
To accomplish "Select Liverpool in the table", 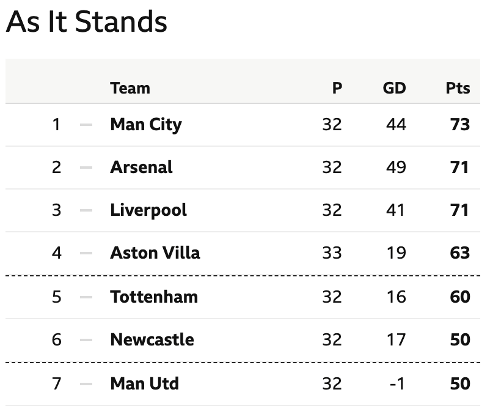I will click(x=148, y=210).
